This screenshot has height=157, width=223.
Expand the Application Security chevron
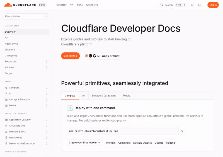coord(47,120)
